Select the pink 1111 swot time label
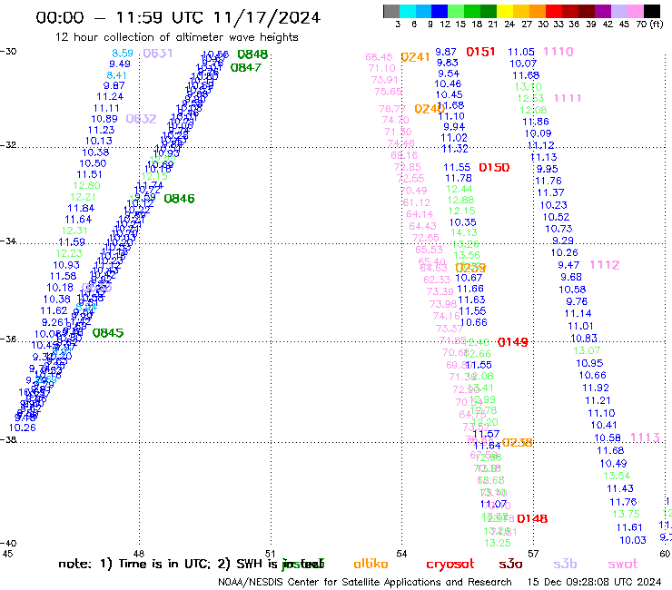 (x=568, y=98)
